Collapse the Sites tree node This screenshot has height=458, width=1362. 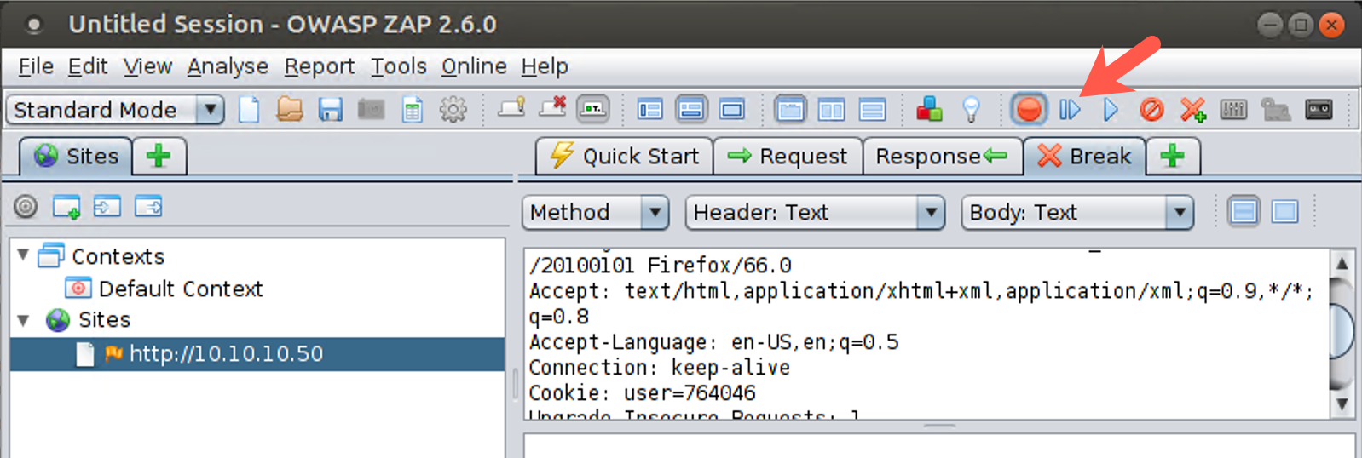[x=24, y=320]
